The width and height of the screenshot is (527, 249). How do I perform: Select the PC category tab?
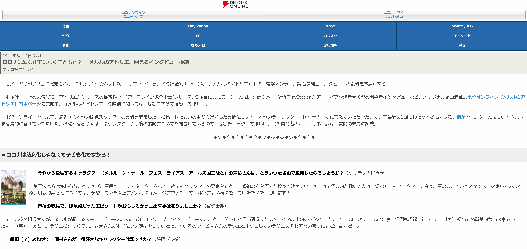coord(198,36)
